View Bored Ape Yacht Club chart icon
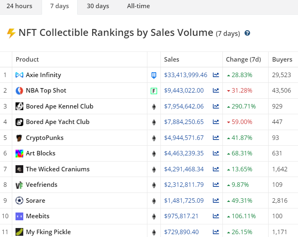This screenshot has height=237, width=298. 216,122
